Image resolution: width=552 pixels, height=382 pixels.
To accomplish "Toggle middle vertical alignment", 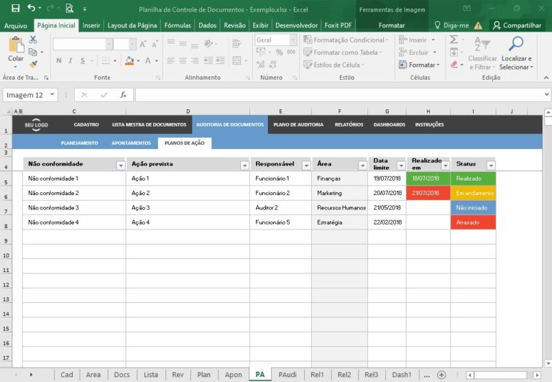I will 183,44.
